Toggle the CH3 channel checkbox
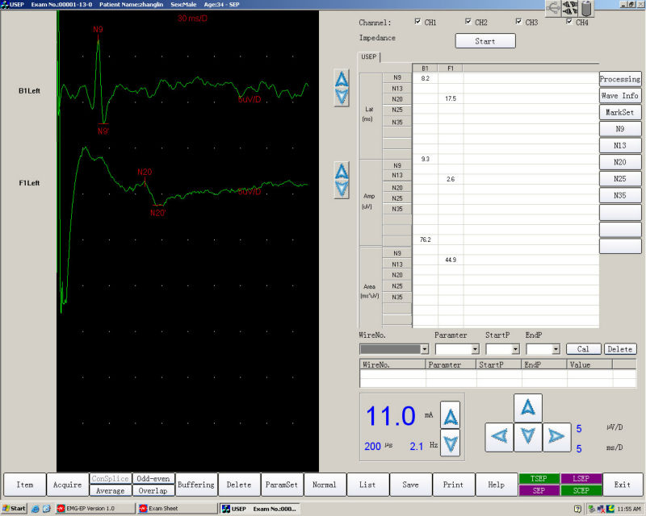Image resolution: width=646 pixels, height=516 pixels. 518,22
